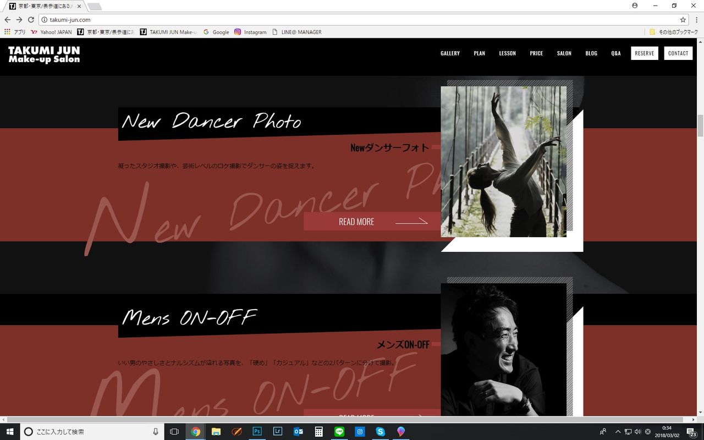
Task: Open the volume control in system tray
Action: pyautogui.click(x=638, y=432)
